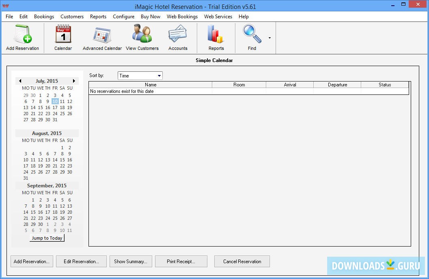Open the Web Services menu
This screenshot has width=429, height=279.
tap(218, 16)
